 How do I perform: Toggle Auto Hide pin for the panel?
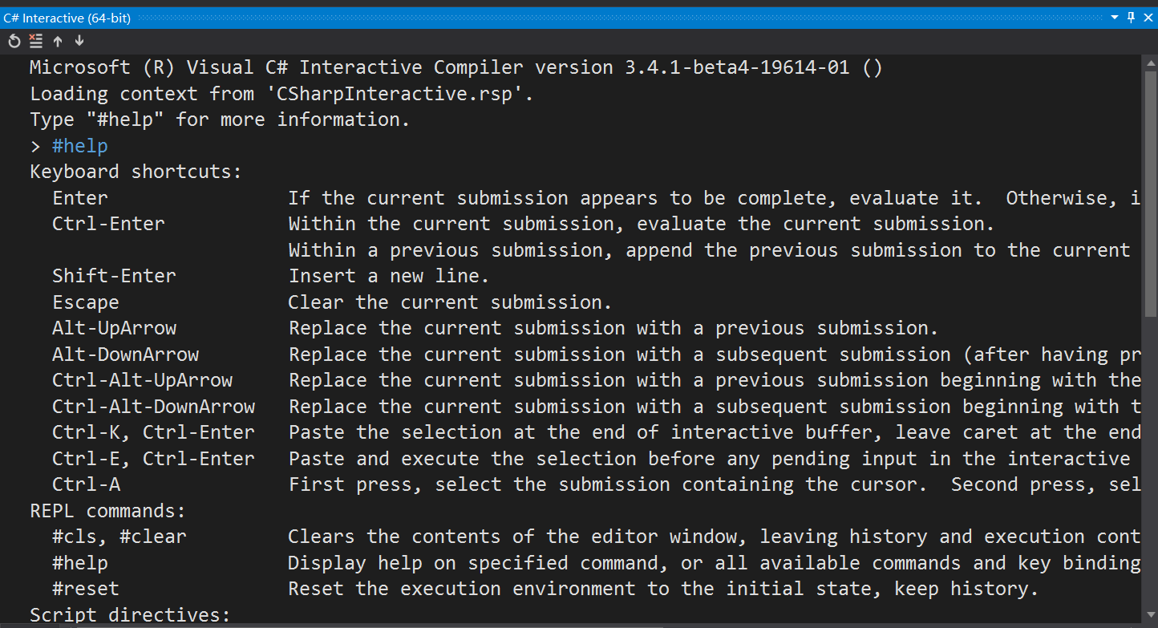1132,17
